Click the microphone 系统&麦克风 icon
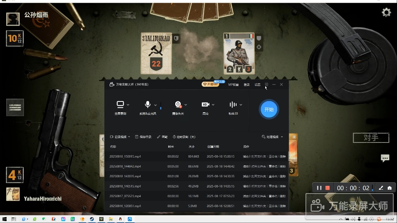The width and height of the screenshot is (397, 223). pyautogui.click(x=148, y=104)
